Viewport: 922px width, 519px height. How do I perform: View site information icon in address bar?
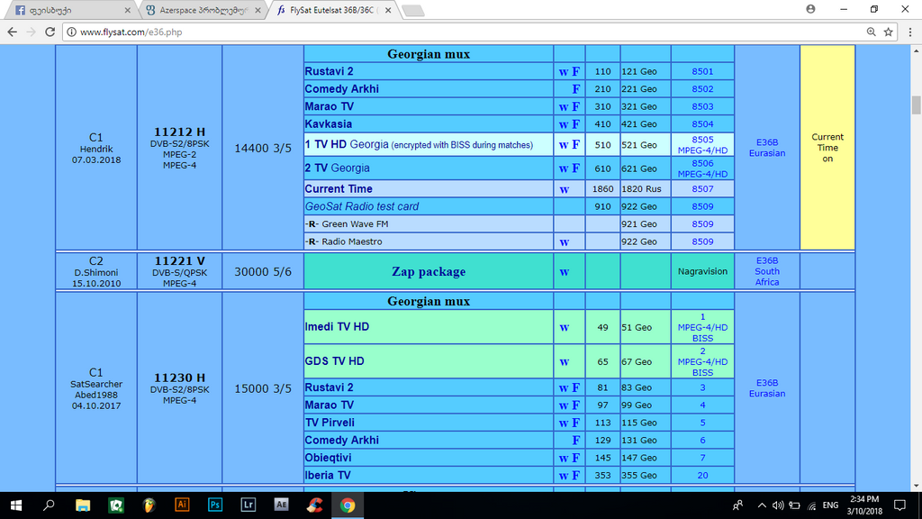[71, 32]
